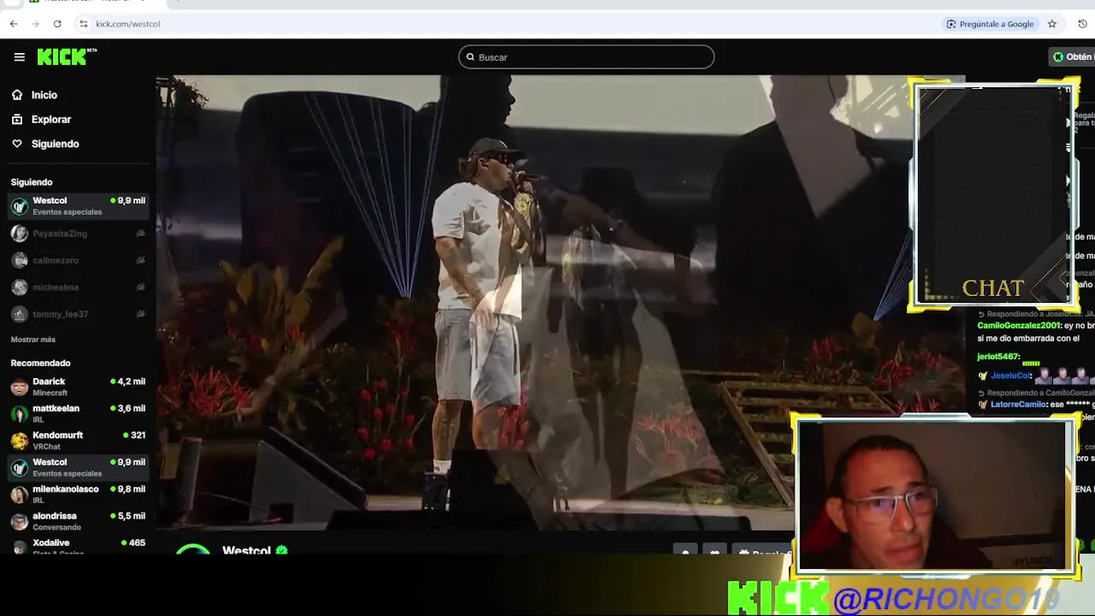The image size is (1095, 616).
Task: Open Xodalive channel avatar
Action: (x=19, y=547)
